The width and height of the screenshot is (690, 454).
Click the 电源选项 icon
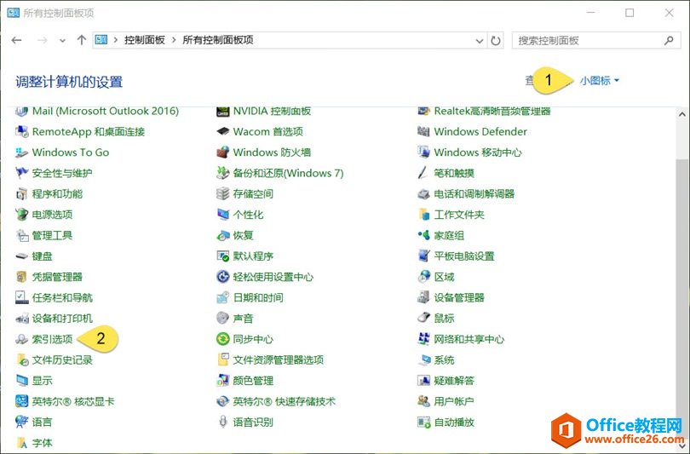21,215
